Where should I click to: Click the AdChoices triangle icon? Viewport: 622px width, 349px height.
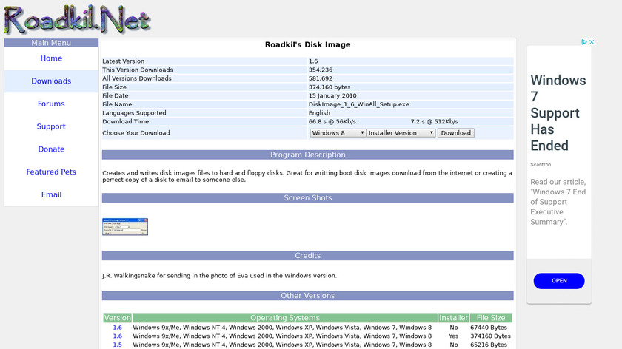pos(584,42)
